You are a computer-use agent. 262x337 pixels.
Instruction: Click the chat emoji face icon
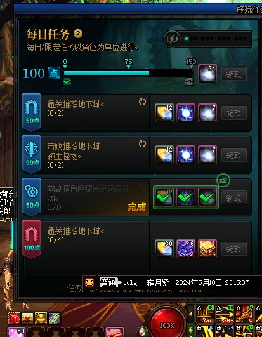(x=89, y=282)
